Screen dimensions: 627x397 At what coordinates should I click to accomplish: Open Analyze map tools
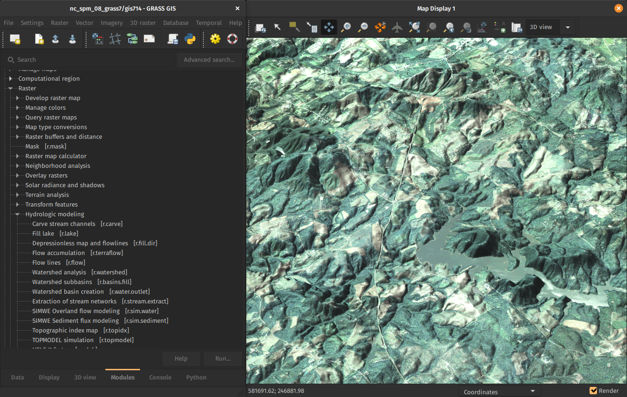pyautogui.click(x=482, y=28)
